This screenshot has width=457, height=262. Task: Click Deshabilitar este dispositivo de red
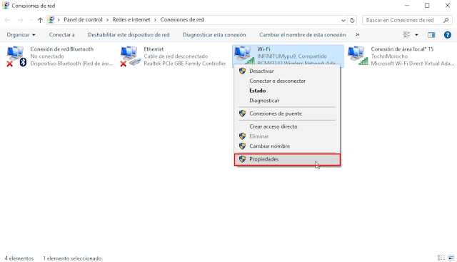[x=129, y=35]
